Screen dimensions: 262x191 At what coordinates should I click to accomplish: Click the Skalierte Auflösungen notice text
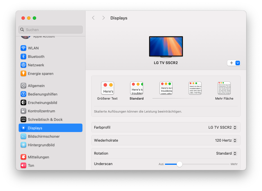[138, 111]
